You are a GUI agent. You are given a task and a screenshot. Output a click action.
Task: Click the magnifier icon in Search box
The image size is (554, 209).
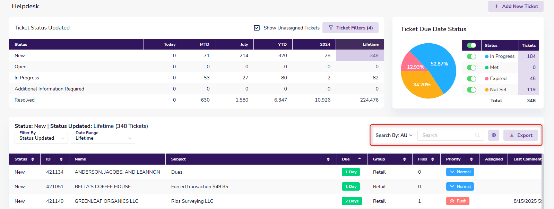pos(477,135)
